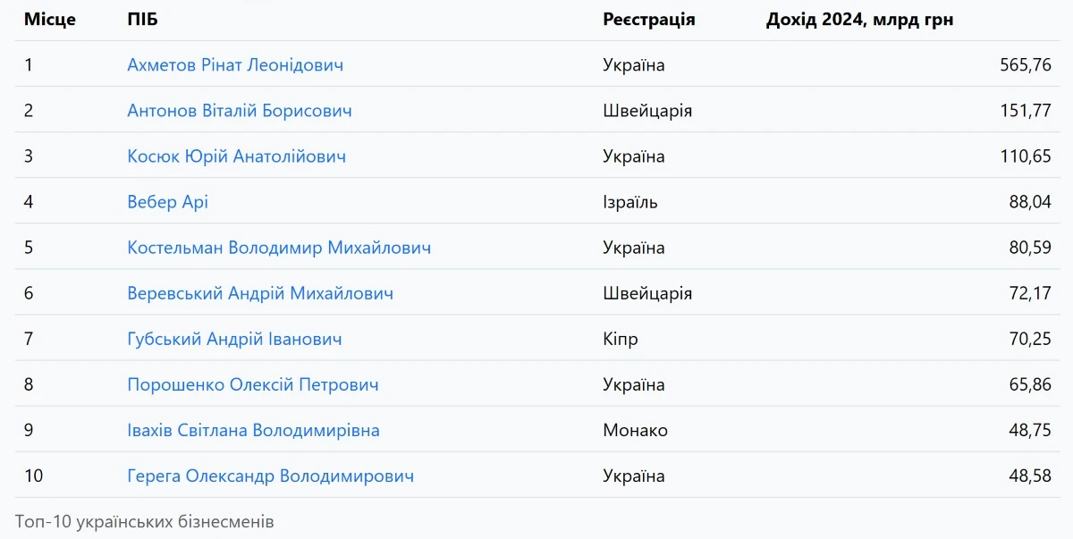Follow the Герега Олександр Володимирович link
Viewport: 1073px width, 539px height.
271,476
